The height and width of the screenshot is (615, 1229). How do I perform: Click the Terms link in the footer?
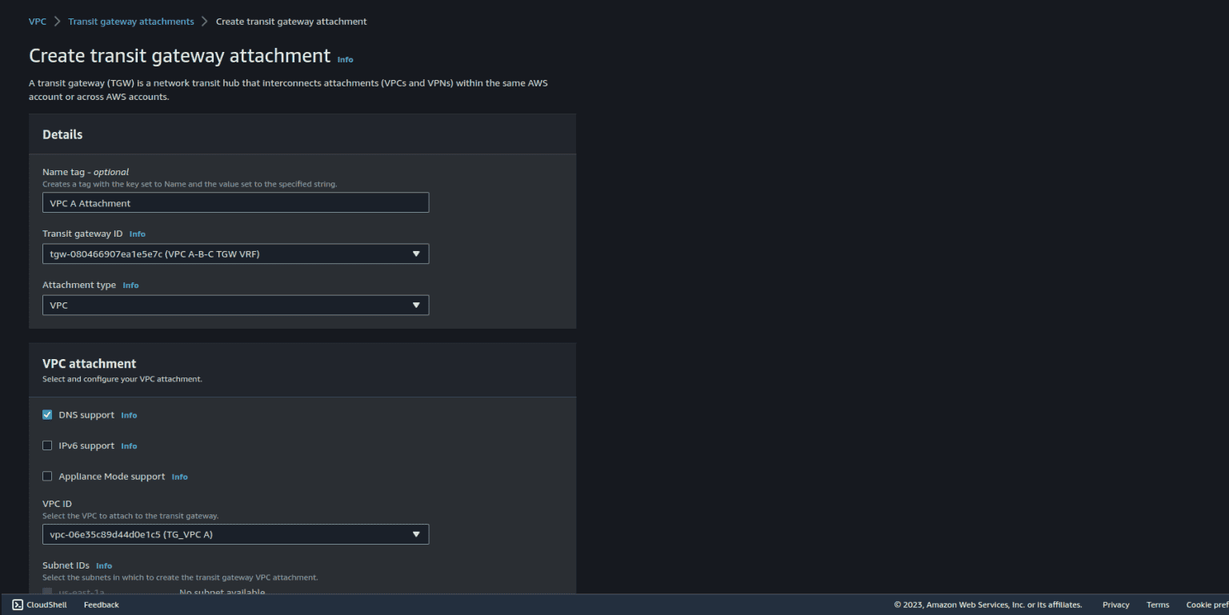click(1158, 605)
